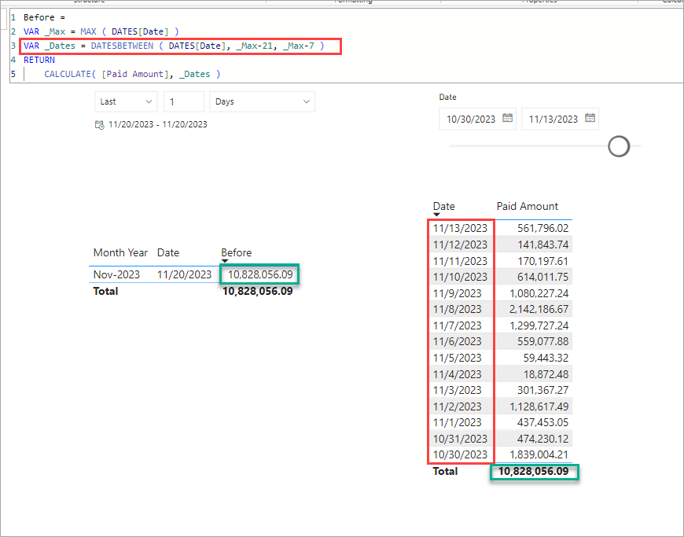684x537 pixels.
Task: Click the Paid Amount column header
Action: (527, 206)
